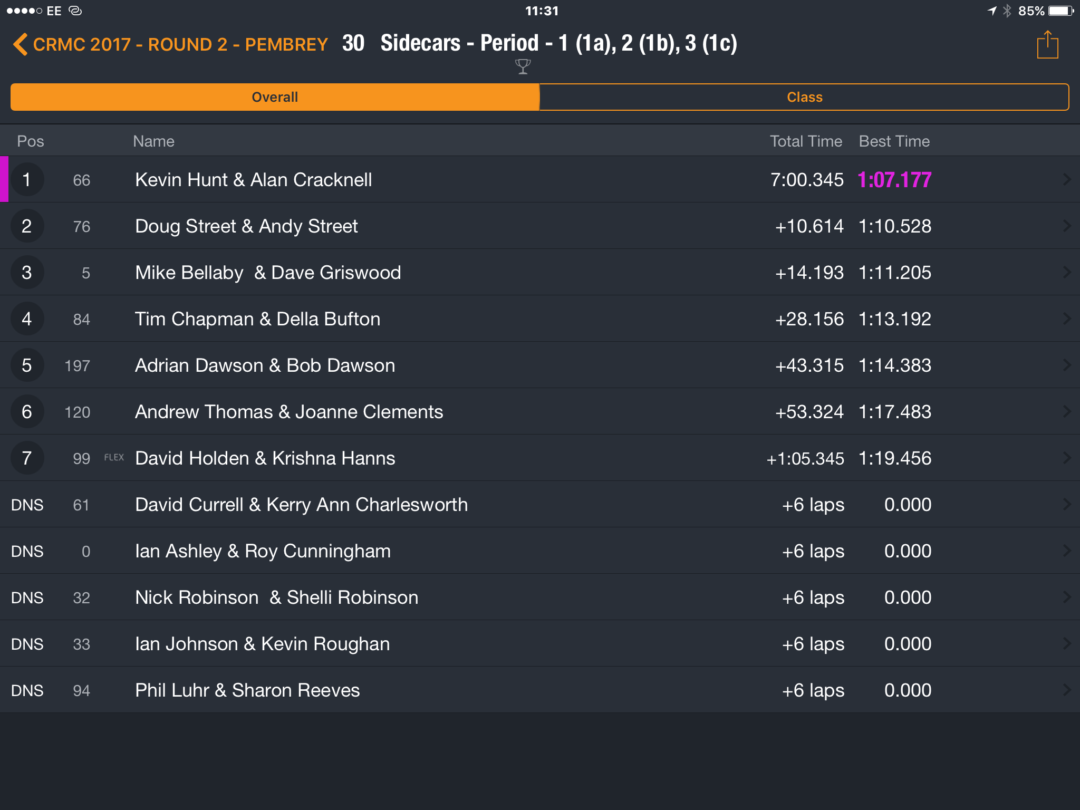Tap the position 1 circle badge

pos(27,180)
